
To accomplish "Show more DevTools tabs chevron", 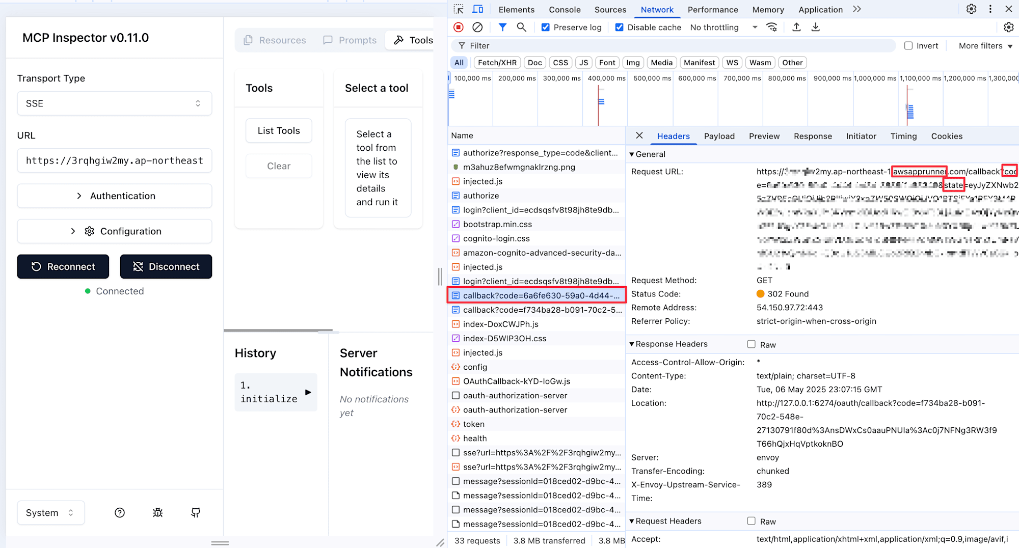I will tap(857, 9).
